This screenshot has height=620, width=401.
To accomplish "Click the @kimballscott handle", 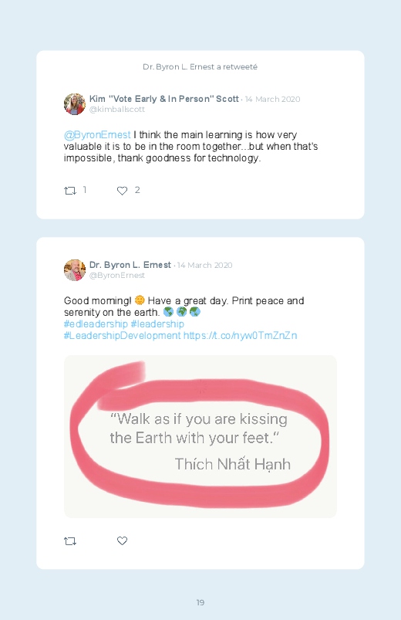I will coord(117,110).
